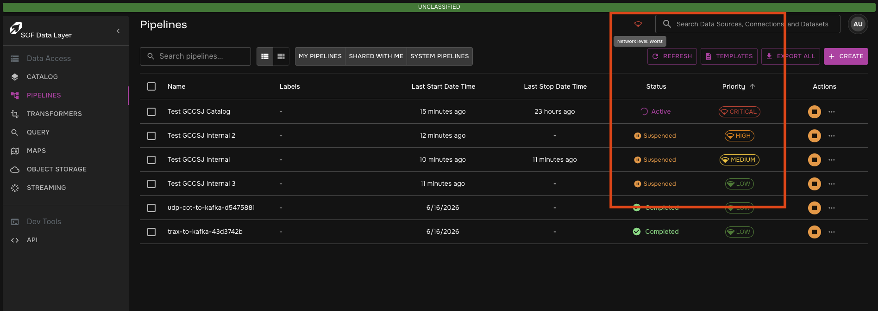Click stop icon for udp-cot-to-kafka-d5475881
This screenshot has width=878, height=311.
pos(814,207)
